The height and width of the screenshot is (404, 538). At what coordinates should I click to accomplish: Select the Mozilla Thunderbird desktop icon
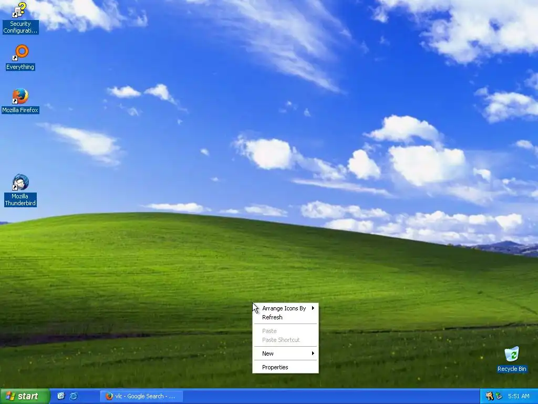pyautogui.click(x=20, y=190)
